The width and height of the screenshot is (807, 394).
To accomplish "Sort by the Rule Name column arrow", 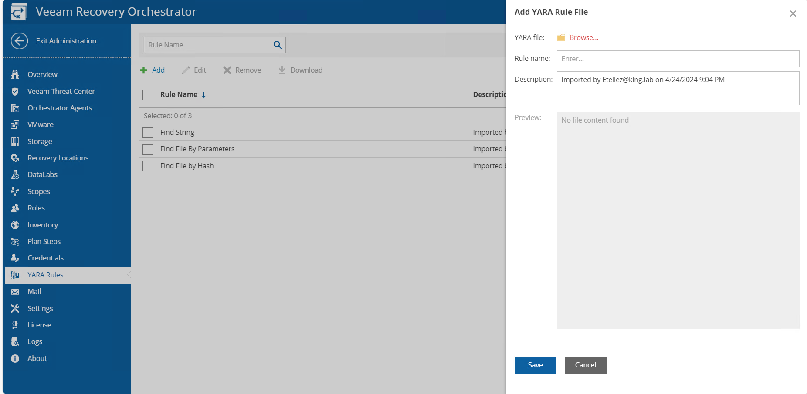I will click(x=203, y=95).
